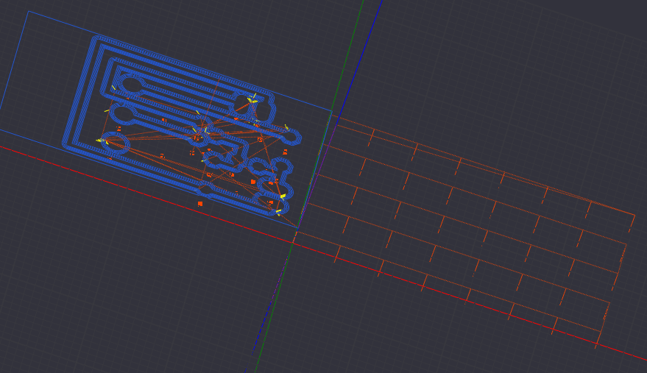Click the bottom tip of the orange toolpath grid
The height and width of the screenshot is (373, 647).
coord(597,344)
